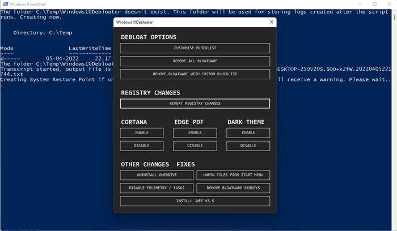Image resolution: width=397 pixels, height=231 pixels.
Task: Disable Dark Theme
Action: [248, 146]
